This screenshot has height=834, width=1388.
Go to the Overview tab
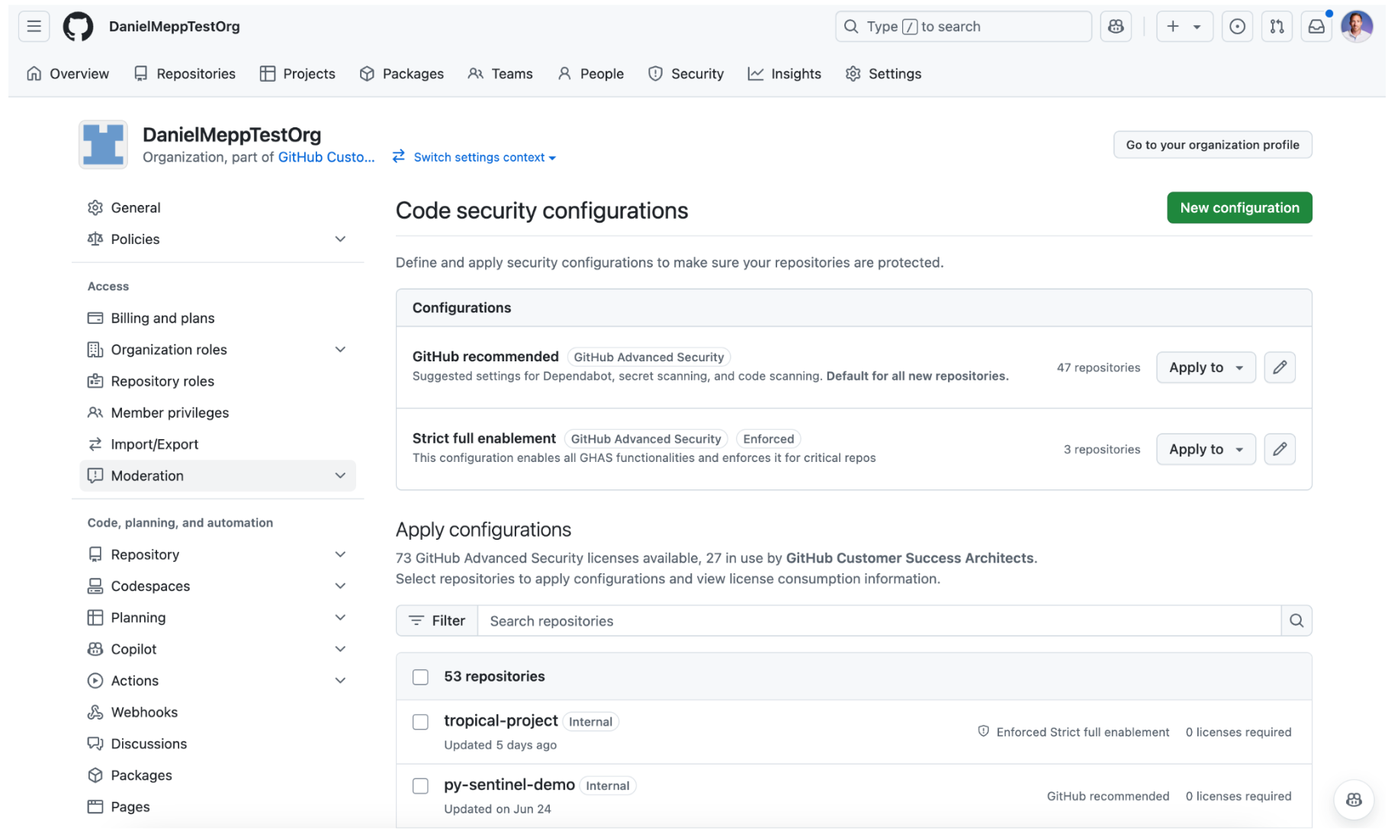tap(68, 74)
